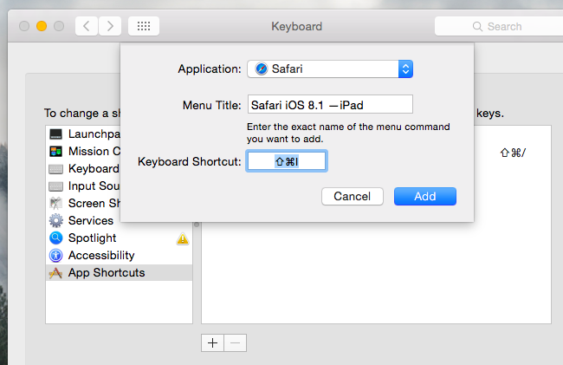Screen dimensions: 563x365
Task: Select the Spotlight magnifier icon
Action: pos(55,238)
